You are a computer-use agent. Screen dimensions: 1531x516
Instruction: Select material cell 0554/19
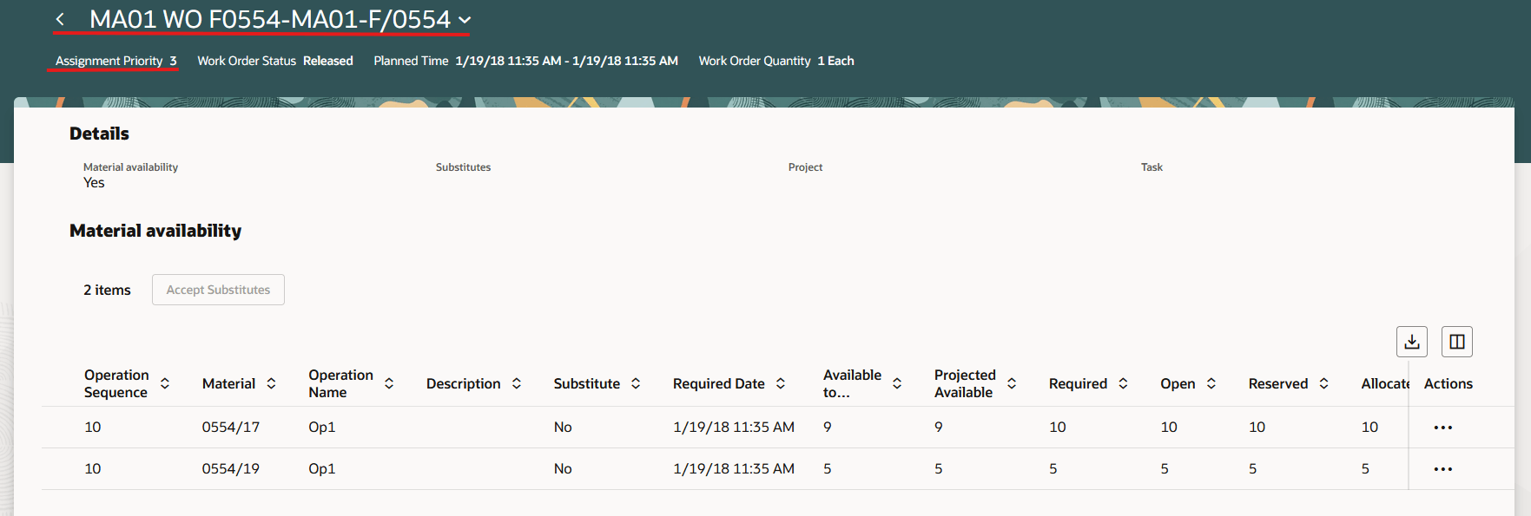(x=231, y=468)
